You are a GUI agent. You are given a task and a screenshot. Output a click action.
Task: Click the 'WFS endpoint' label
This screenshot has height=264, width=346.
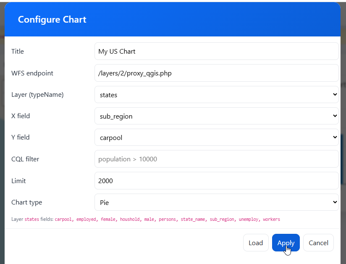point(32,73)
